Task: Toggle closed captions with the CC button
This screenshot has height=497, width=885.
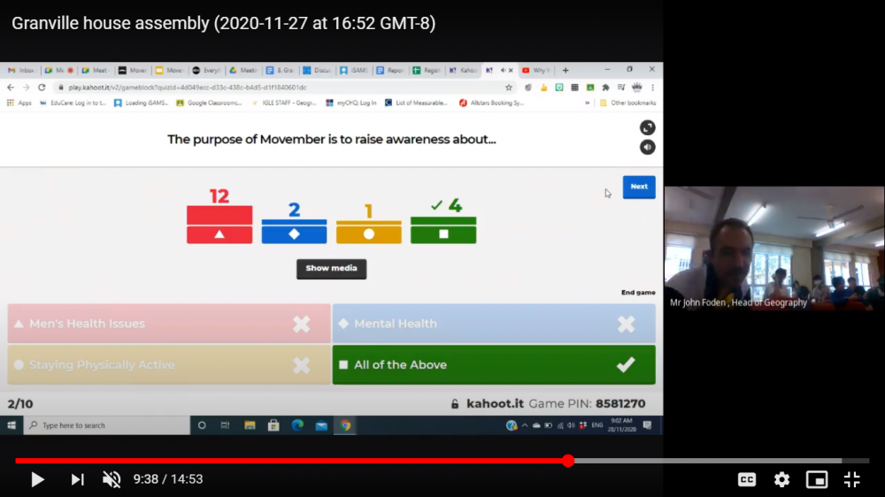Action: click(x=747, y=479)
